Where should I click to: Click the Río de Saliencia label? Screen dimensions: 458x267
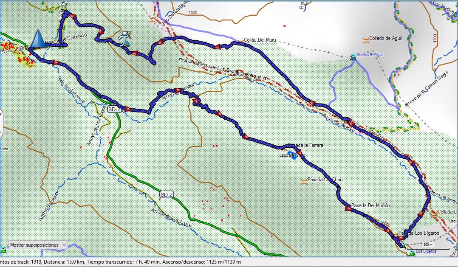72,90
